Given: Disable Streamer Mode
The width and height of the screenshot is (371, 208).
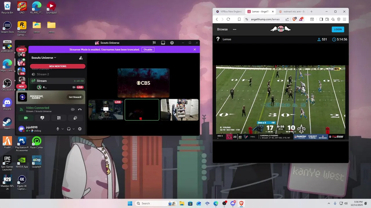Looking at the screenshot, I should (148, 49).
